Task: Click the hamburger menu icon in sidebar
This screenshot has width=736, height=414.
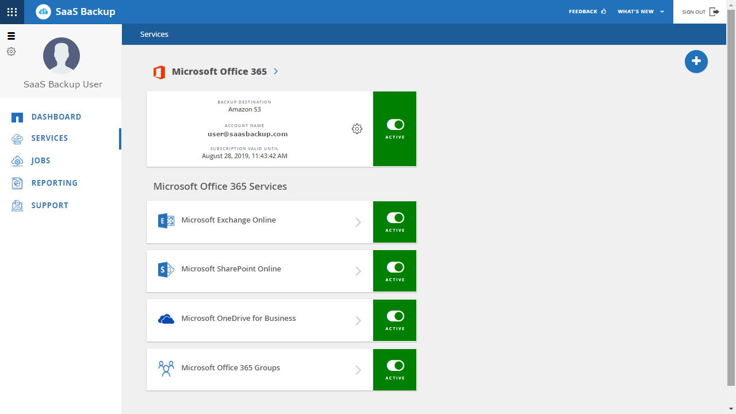Action: (x=11, y=36)
